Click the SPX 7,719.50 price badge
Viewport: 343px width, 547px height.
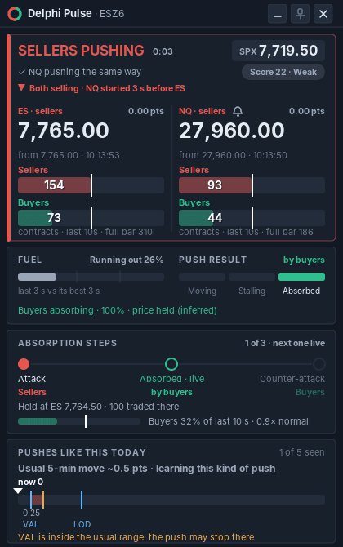[x=278, y=51]
